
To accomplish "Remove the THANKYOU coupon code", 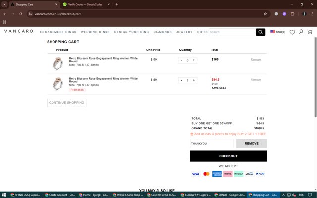I will (x=252, y=143).
